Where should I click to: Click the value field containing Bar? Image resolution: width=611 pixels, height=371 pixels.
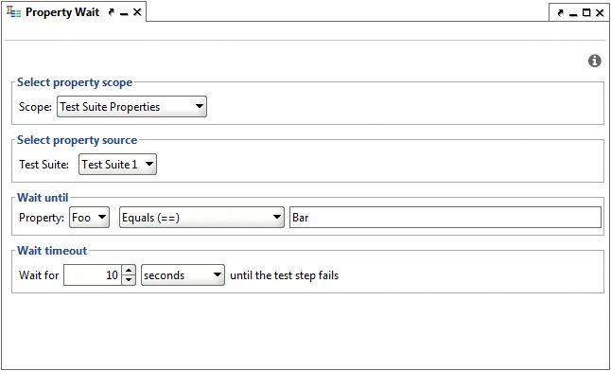(445, 218)
